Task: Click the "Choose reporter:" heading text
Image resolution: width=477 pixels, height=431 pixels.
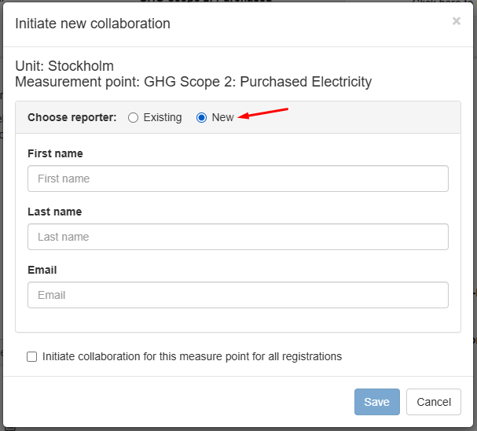Action: (72, 118)
